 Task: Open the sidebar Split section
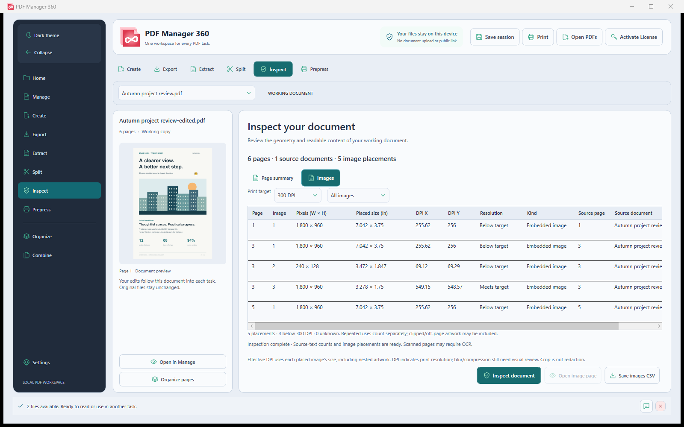pyautogui.click(x=59, y=172)
